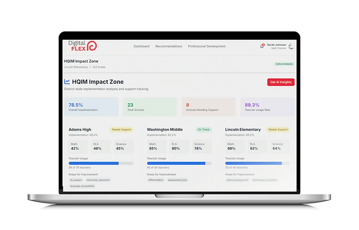This screenshot has width=359, height=230.
Task: Open Professional Development nav item
Action: pos(207,46)
